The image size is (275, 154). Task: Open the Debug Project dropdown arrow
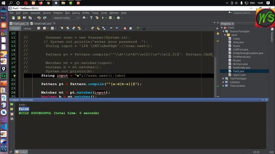point(114,18)
